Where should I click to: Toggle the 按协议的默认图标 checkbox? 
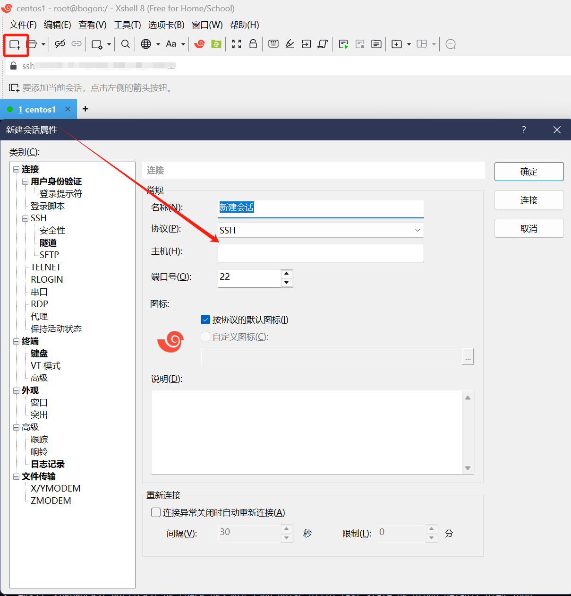pos(205,320)
